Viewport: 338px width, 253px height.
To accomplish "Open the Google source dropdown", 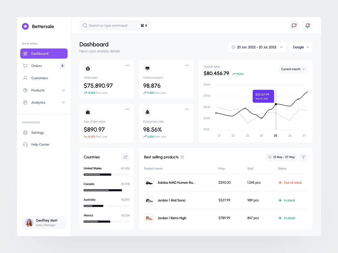I will 301,47.
